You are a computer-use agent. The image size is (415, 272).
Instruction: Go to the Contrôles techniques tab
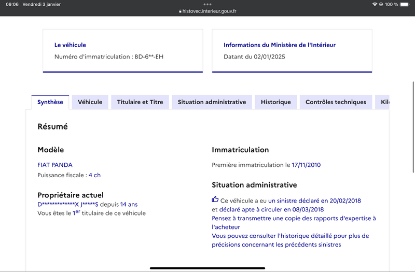336,102
